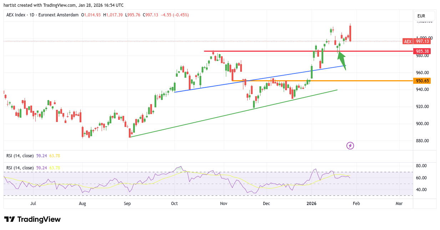Click the purple lightning bolt event icon
The width and height of the screenshot is (440, 230).
[350, 145]
